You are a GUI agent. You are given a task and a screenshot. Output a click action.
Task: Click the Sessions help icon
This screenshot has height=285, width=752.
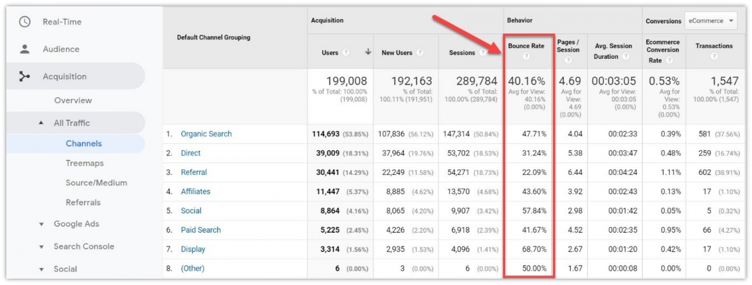tap(484, 53)
